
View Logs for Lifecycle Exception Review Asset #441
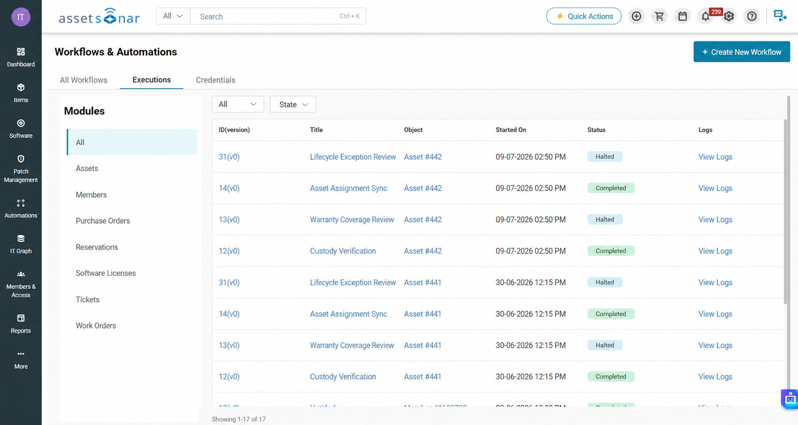715,282
